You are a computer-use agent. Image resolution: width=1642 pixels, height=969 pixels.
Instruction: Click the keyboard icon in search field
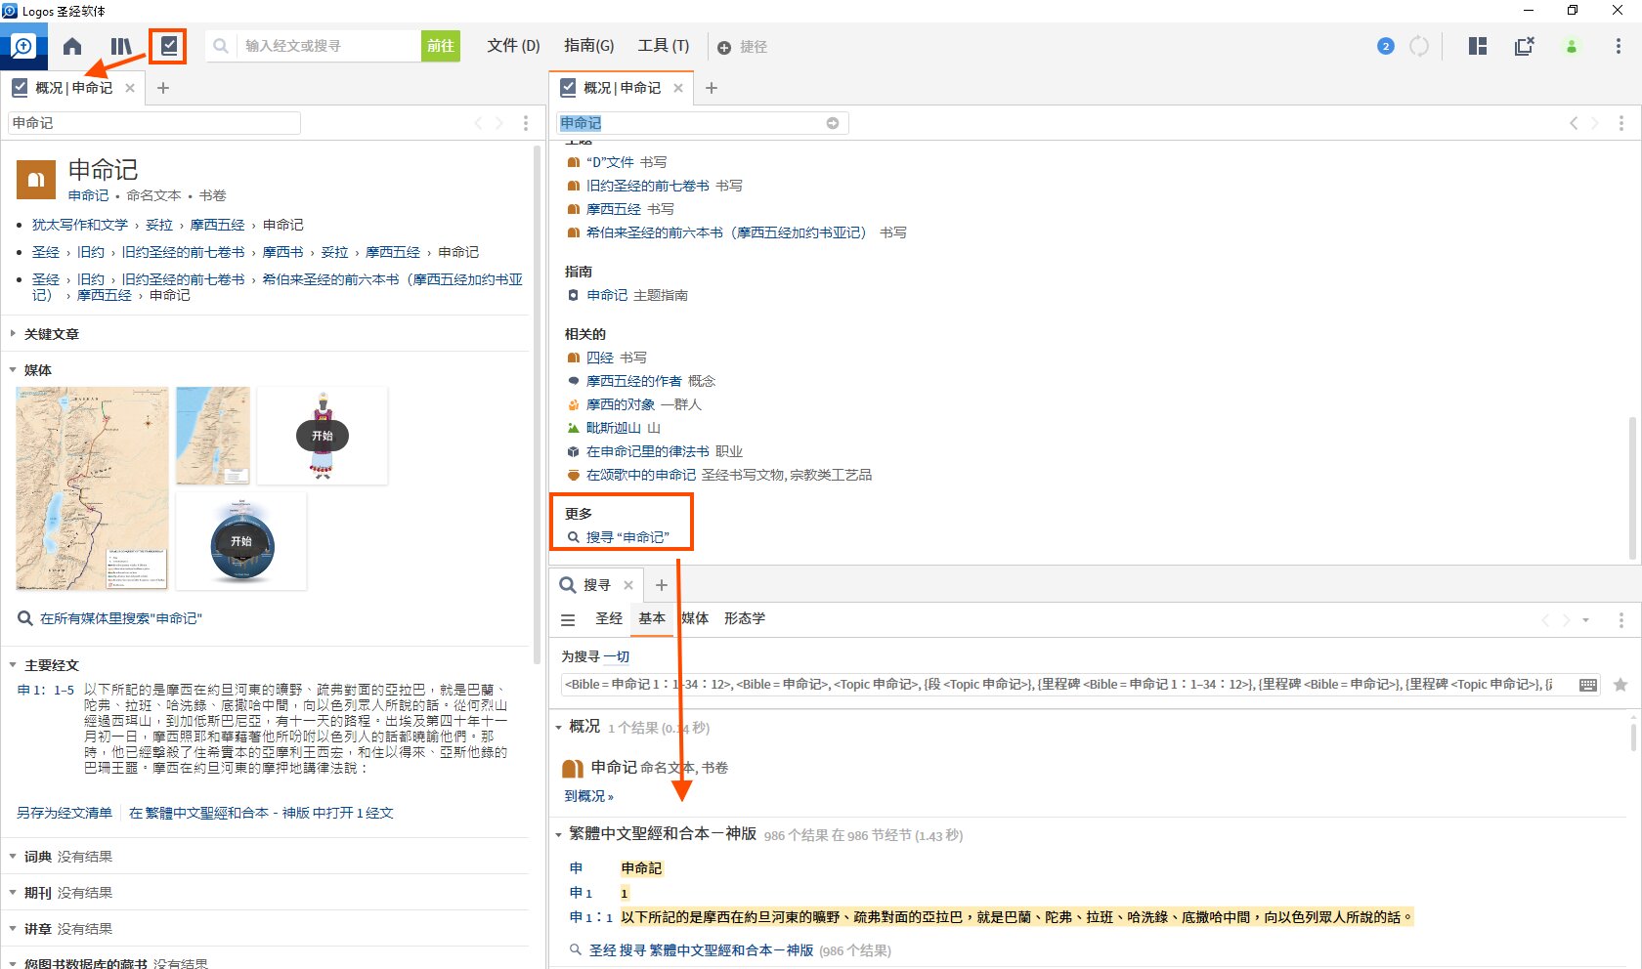(1588, 685)
